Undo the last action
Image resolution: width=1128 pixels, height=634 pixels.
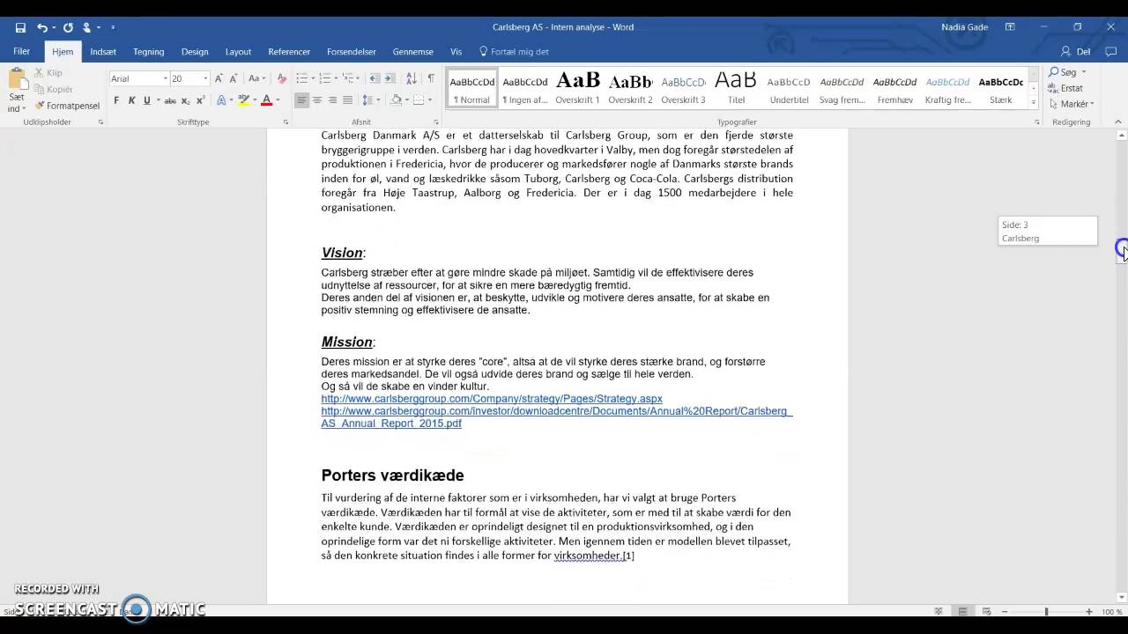[x=41, y=27]
